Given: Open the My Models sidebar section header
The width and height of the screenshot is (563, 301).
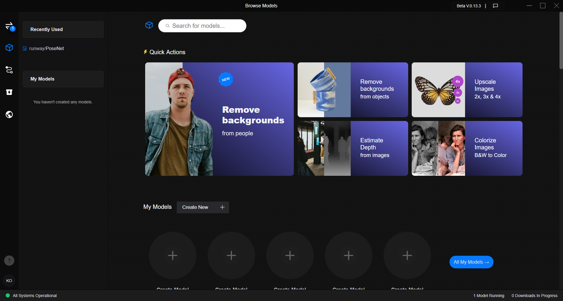Looking at the screenshot, I should click(x=63, y=79).
